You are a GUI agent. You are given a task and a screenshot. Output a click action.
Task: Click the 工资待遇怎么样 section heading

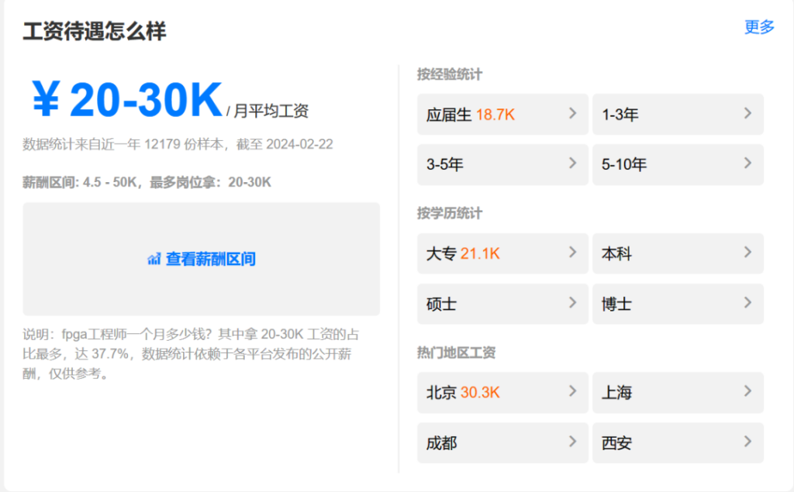[95, 31]
